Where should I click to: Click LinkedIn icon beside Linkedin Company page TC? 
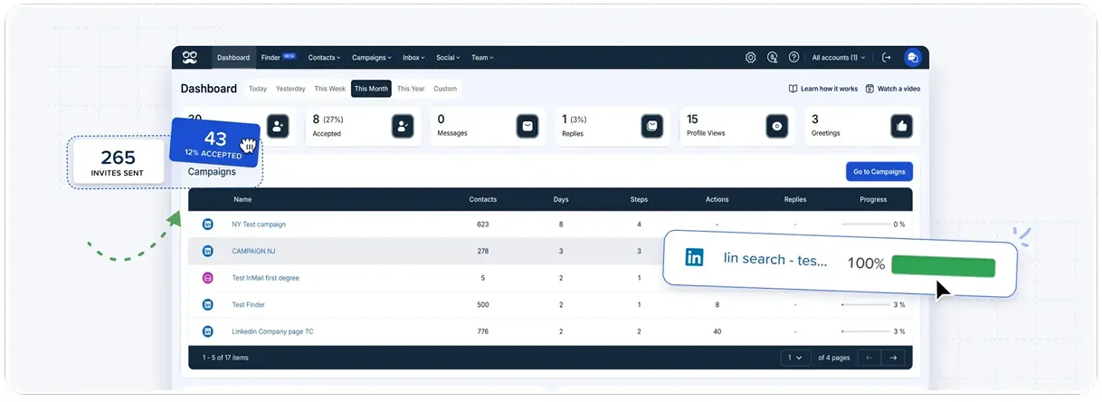point(208,331)
